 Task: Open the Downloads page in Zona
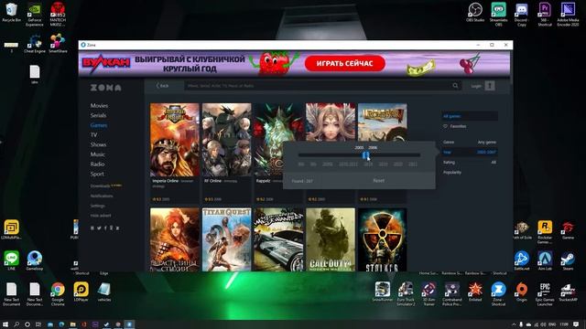pos(100,186)
